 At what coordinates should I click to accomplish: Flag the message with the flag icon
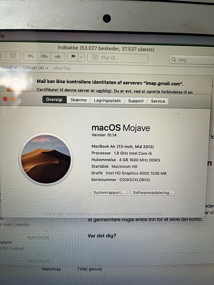tap(73, 57)
